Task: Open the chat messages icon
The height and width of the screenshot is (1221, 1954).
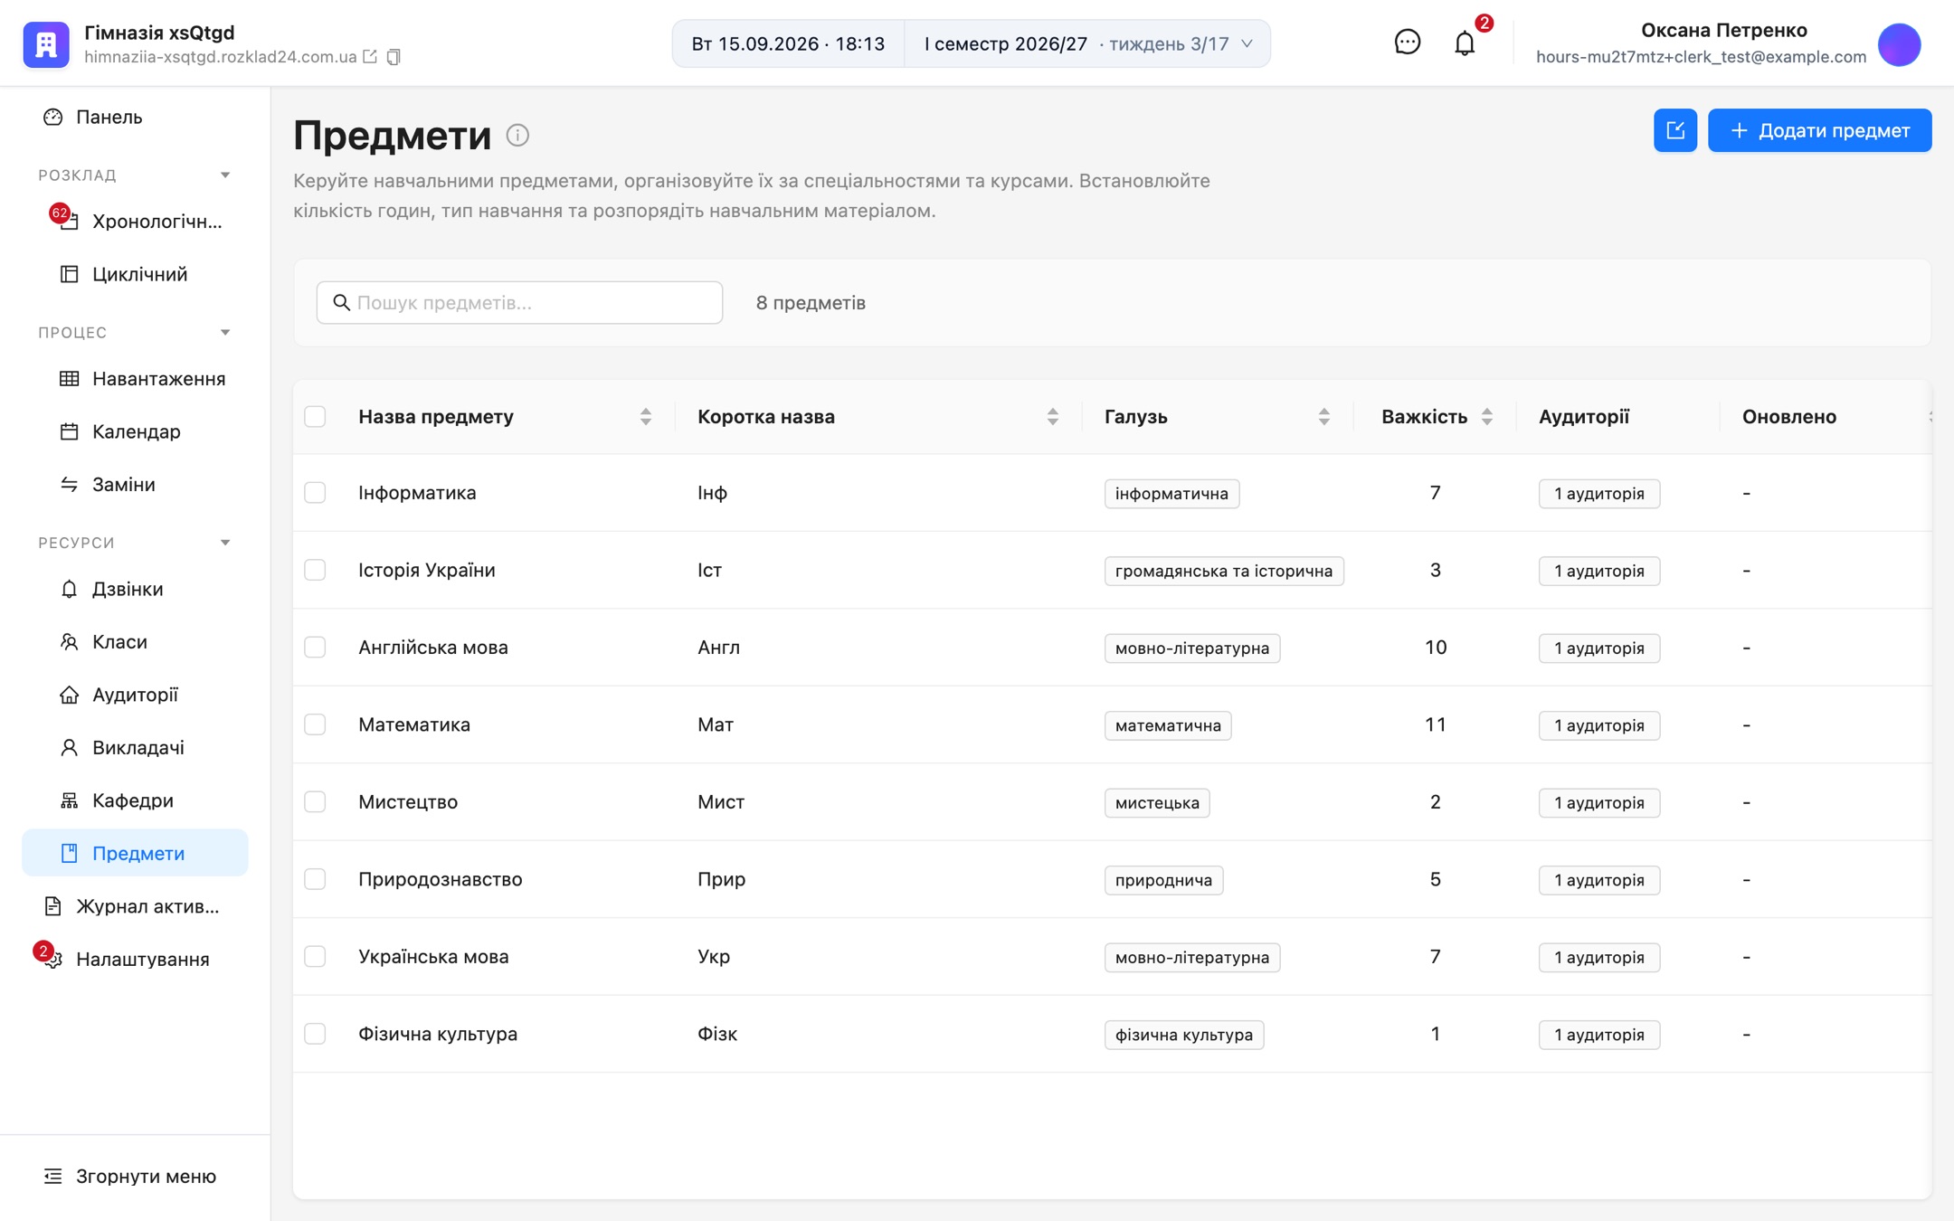Action: click(x=1407, y=43)
